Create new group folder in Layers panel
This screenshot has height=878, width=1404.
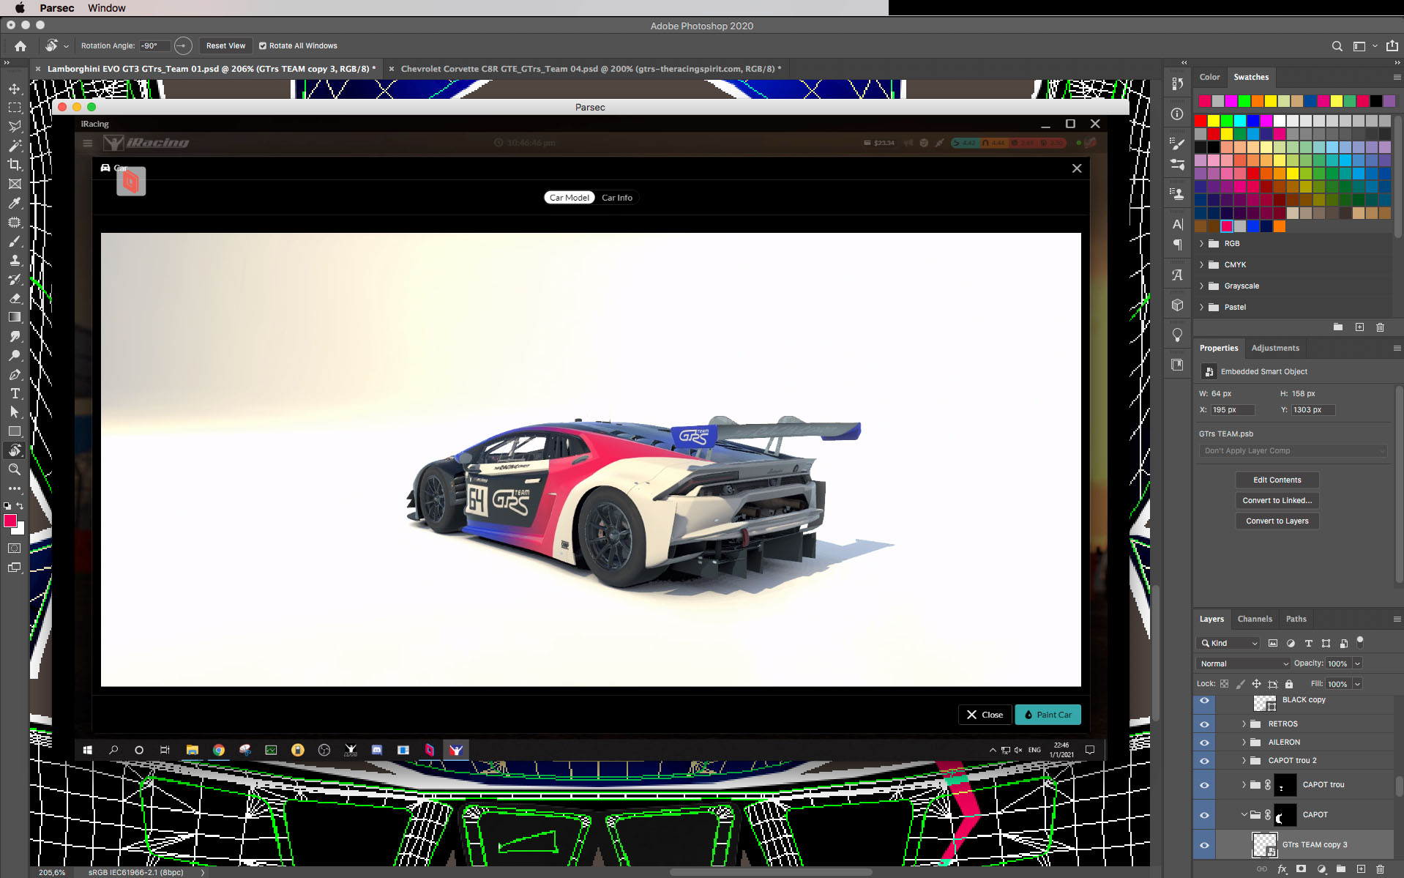(1341, 869)
